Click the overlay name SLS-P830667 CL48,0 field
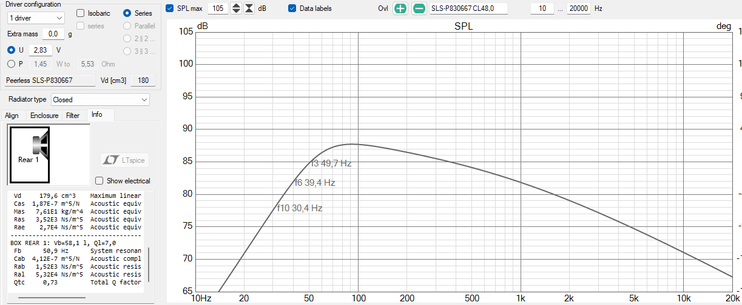 [468, 8]
